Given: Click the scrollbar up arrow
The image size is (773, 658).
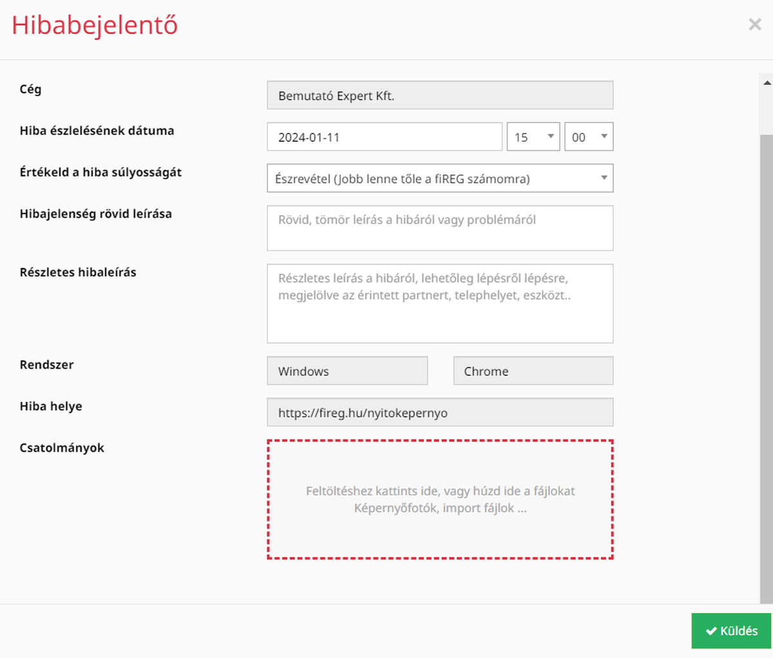Looking at the screenshot, I should pyautogui.click(x=767, y=82).
